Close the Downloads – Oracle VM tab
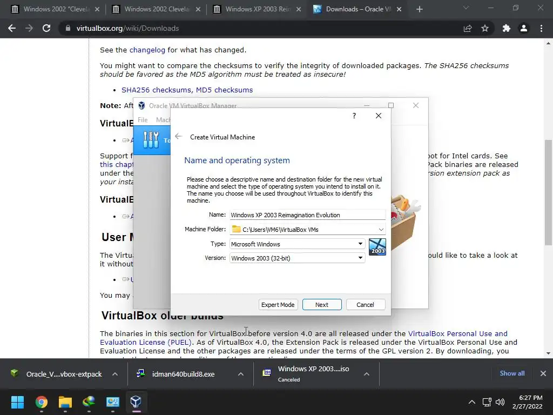Viewport: 553px width, 415px height. [399, 9]
